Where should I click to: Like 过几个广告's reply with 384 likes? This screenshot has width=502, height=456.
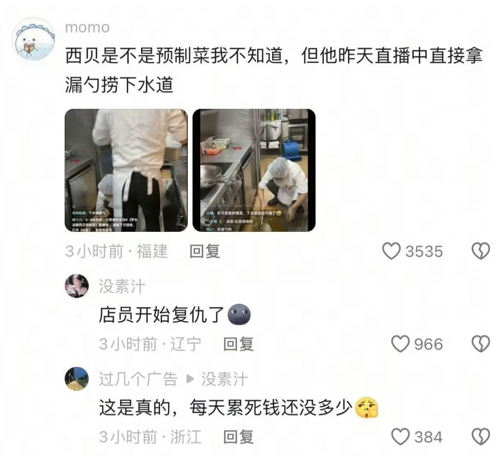tap(400, 437)
